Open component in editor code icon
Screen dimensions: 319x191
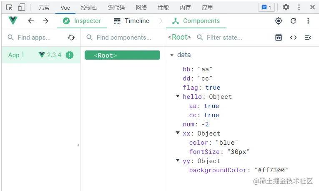(x=293, y=38)
